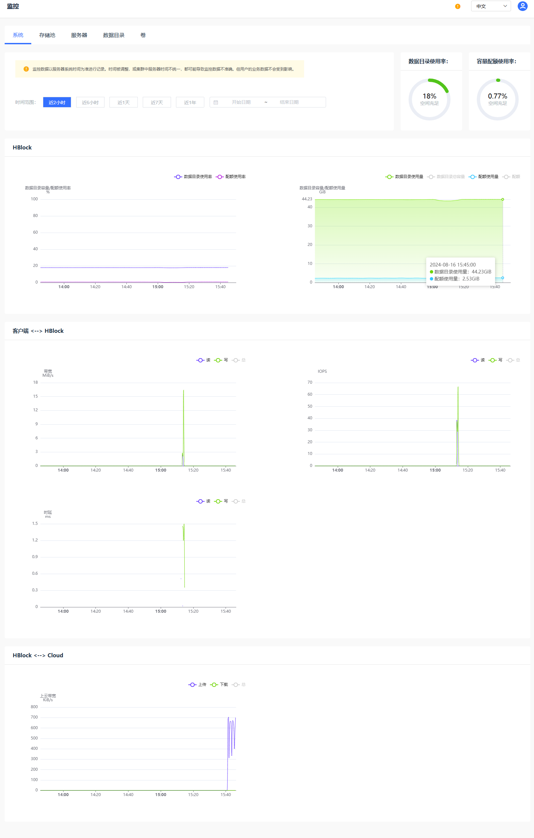This screenshot has height=838, width=534.
Task: Select the 近7天 time range
Action: coord(157,102)
